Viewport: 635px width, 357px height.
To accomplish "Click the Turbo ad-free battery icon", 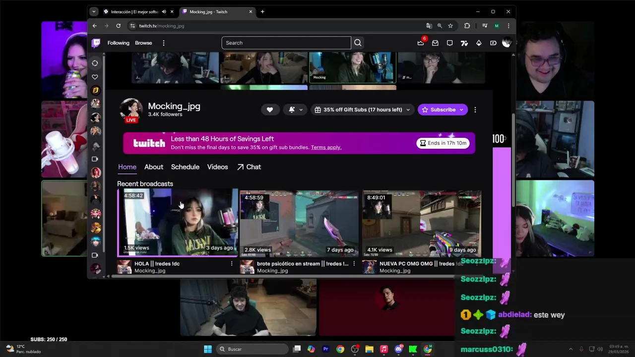I will (x=493, y=43).
